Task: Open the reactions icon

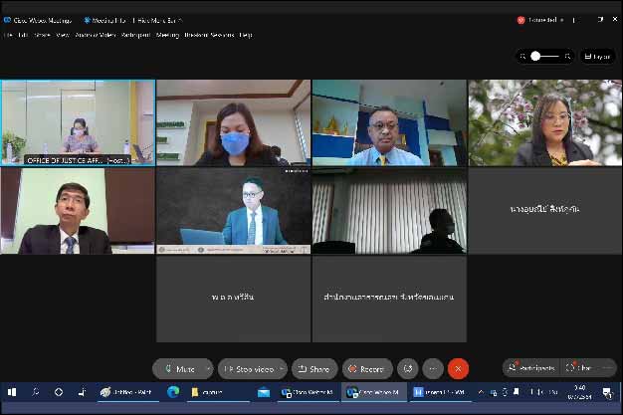Action: point(407,368)
